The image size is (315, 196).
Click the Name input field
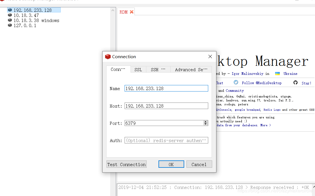166,88
